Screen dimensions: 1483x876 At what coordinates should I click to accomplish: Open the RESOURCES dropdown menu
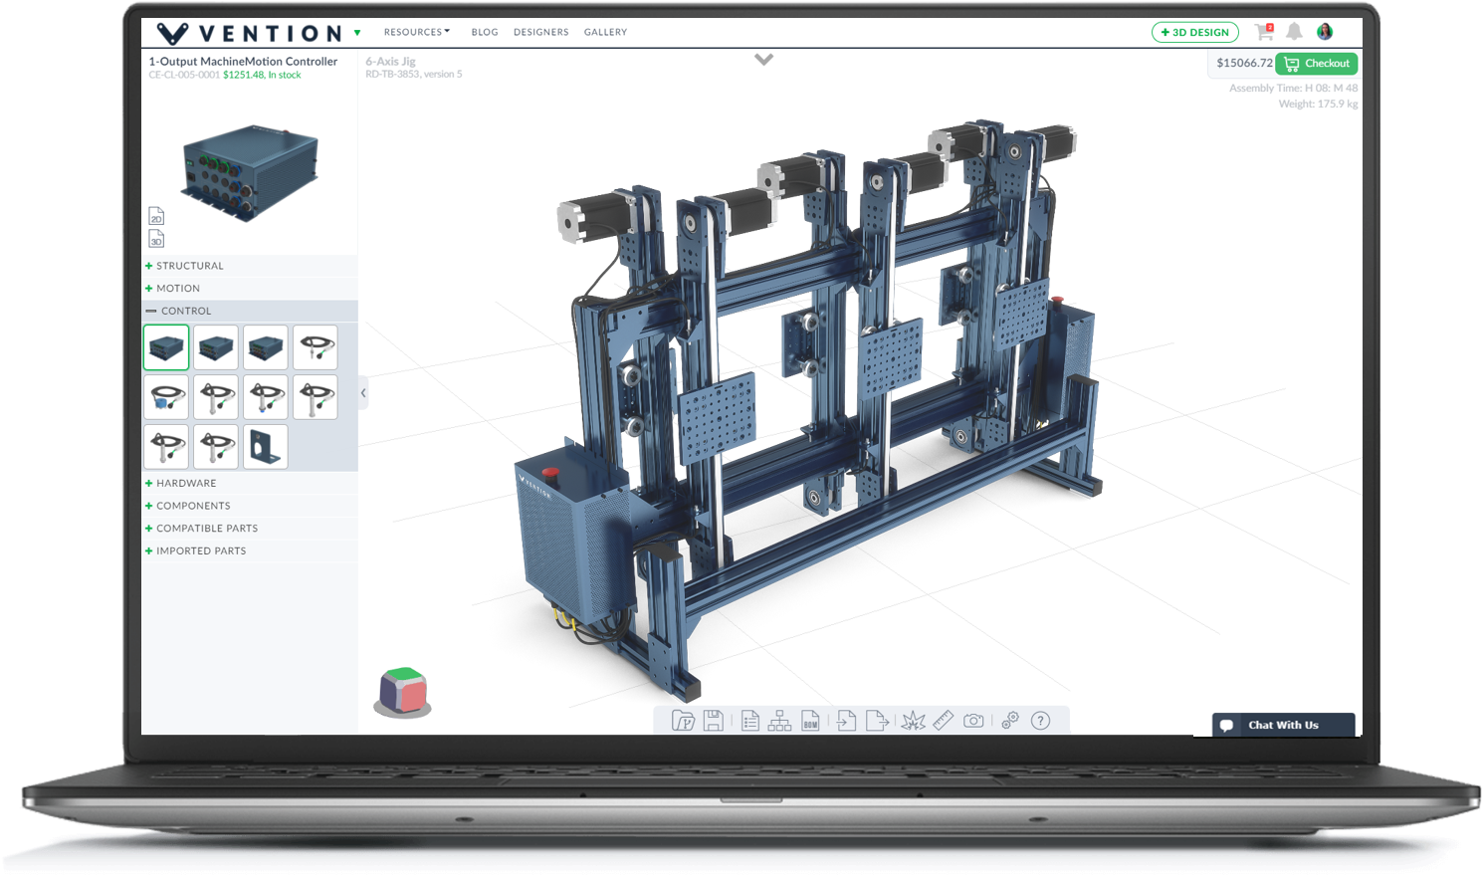coord(416,31)
